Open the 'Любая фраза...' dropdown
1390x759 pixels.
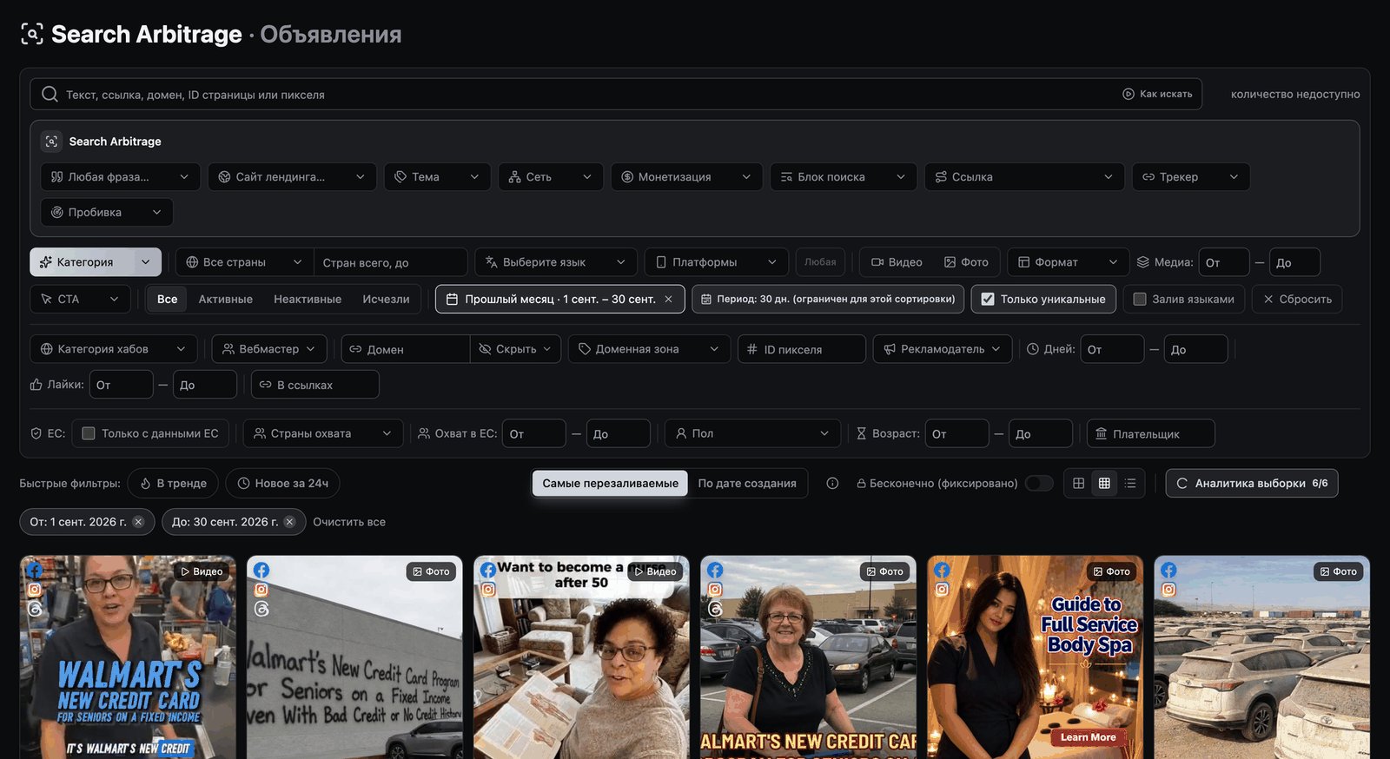(120, 177)
